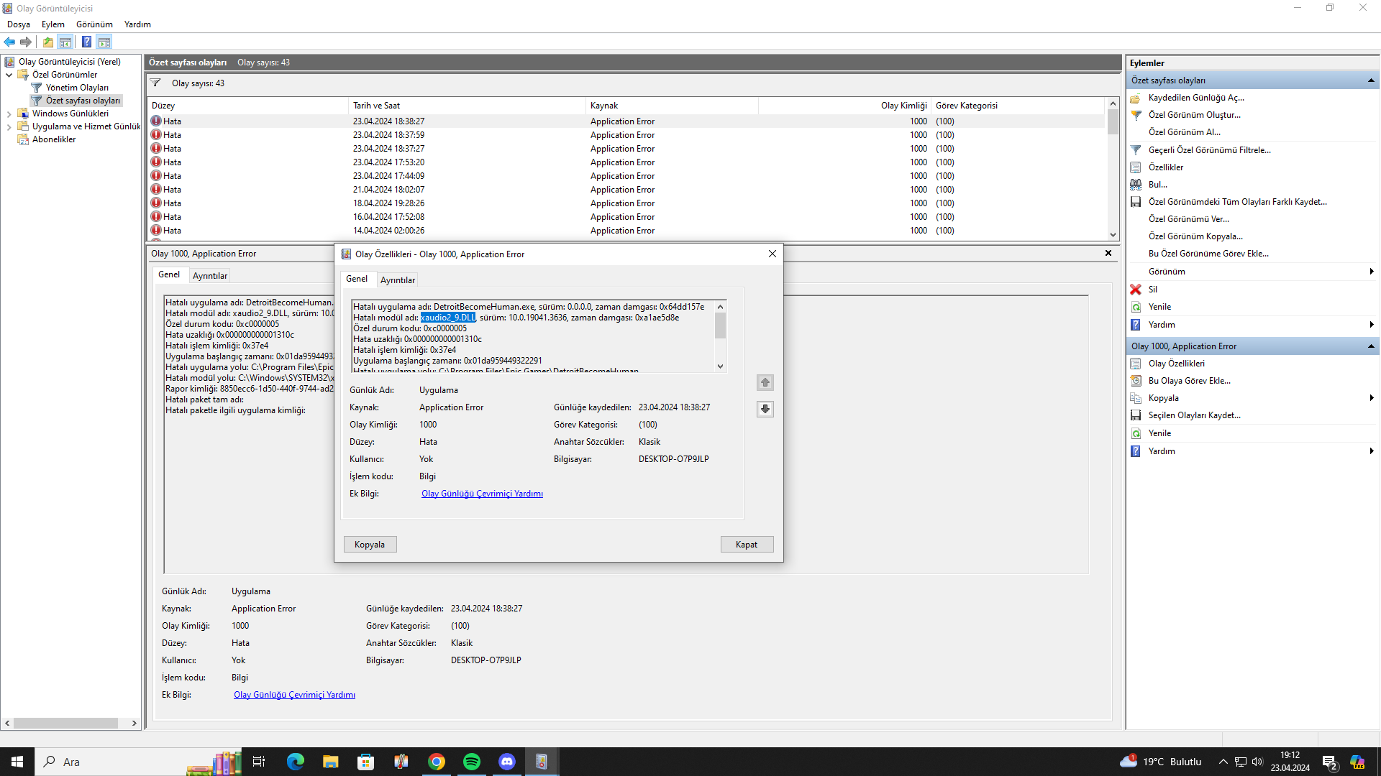Open the Görünüm menu in the menu bar
Image resolution: width=1381 pixels, height=776 pixels.
[94, 24]
